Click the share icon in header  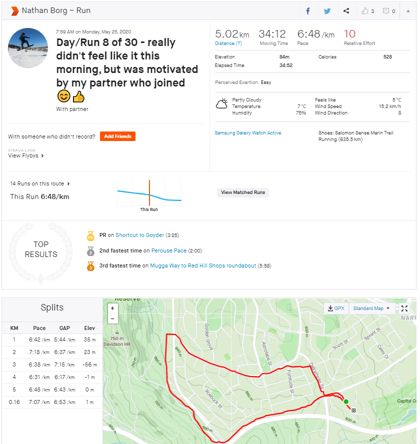[346, 11]
